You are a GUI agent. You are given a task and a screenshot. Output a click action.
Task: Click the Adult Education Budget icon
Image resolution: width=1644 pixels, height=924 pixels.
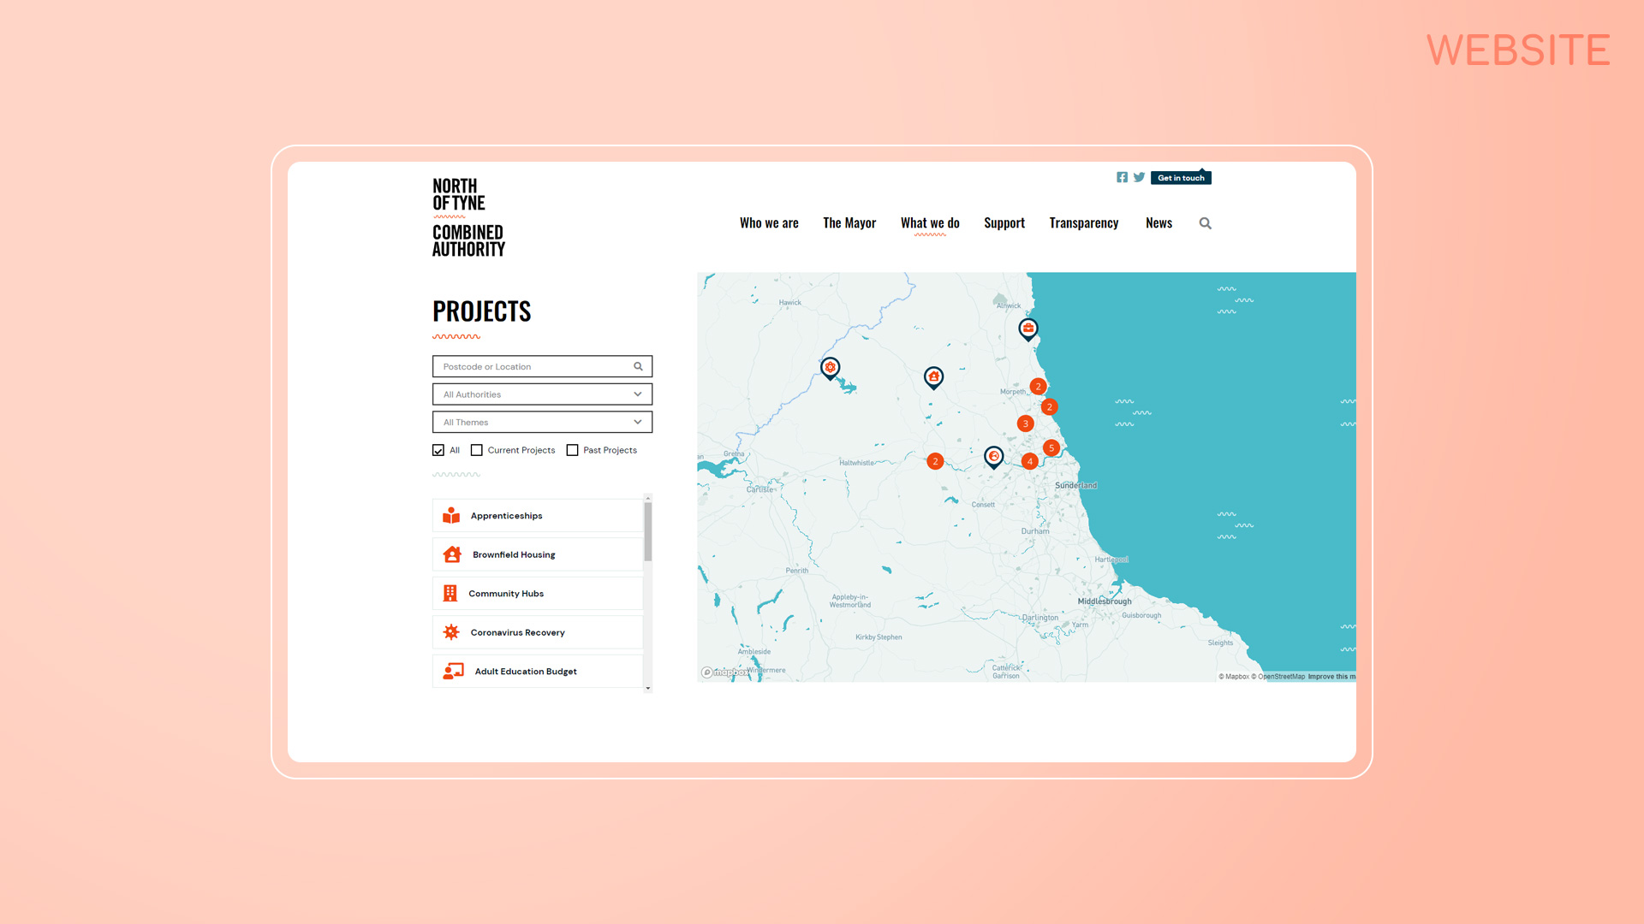pyautogui.click(x=453, y=672)
